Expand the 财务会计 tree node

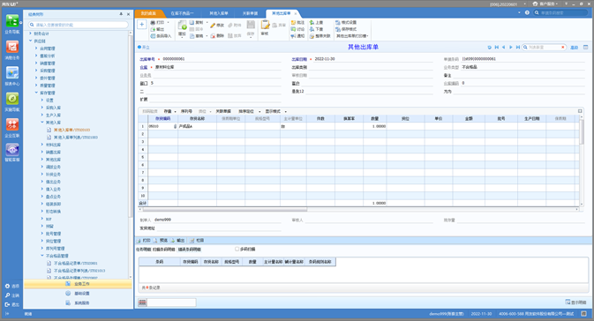(x=31, y=34)
